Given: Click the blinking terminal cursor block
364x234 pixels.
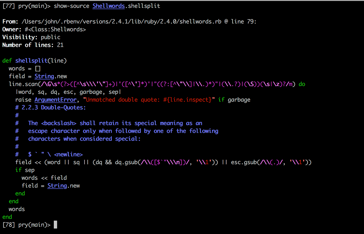Looking at the screenshot, I should click(55, 224).
